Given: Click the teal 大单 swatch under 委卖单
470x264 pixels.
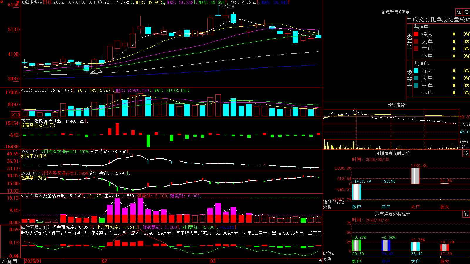Looking at the screenshot, I should click(416, 78).
